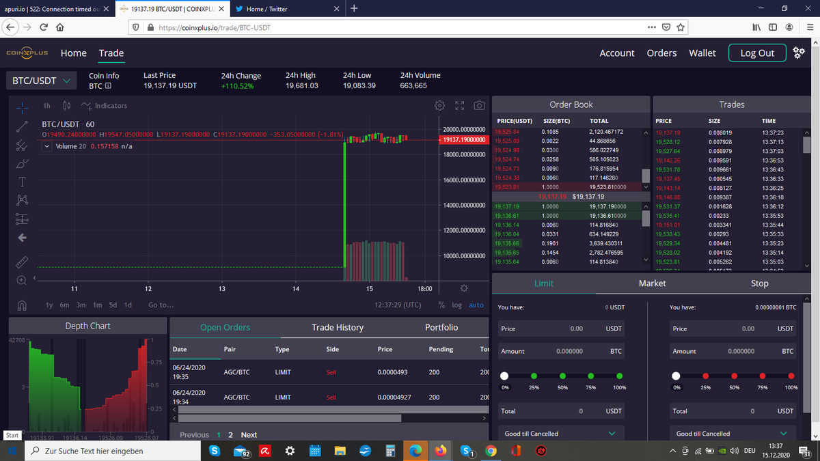The image size is (820, 461).
Task: Open site settings gears icon near Log Out
Action: (799, 53)
